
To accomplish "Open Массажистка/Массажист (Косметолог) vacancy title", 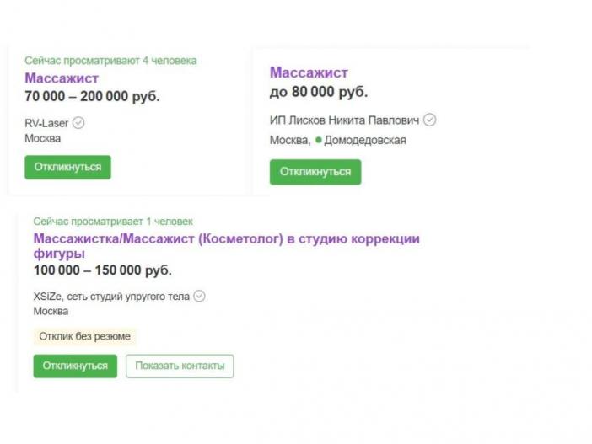I will pyautogui.click(x=227, y=245).
